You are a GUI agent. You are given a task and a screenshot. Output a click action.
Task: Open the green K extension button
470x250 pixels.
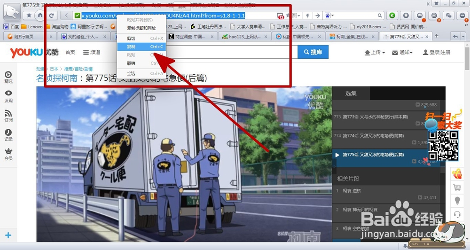[392, 16]
